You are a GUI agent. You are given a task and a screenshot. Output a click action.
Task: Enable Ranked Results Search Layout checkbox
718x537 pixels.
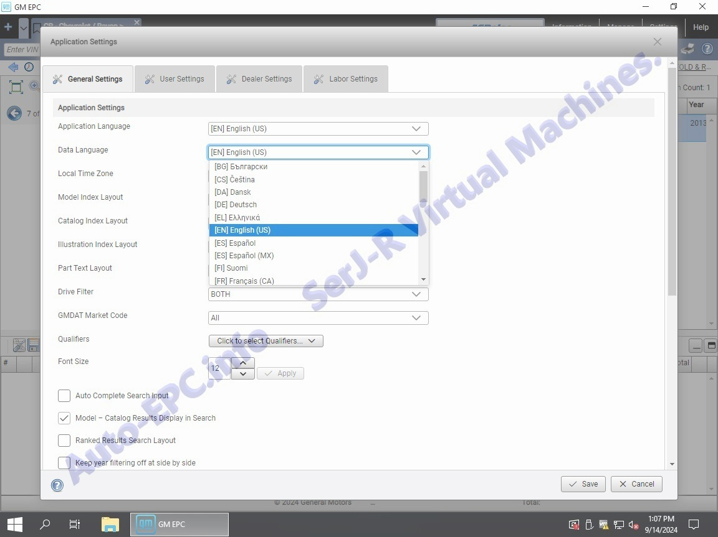click(x=64, y=441)
